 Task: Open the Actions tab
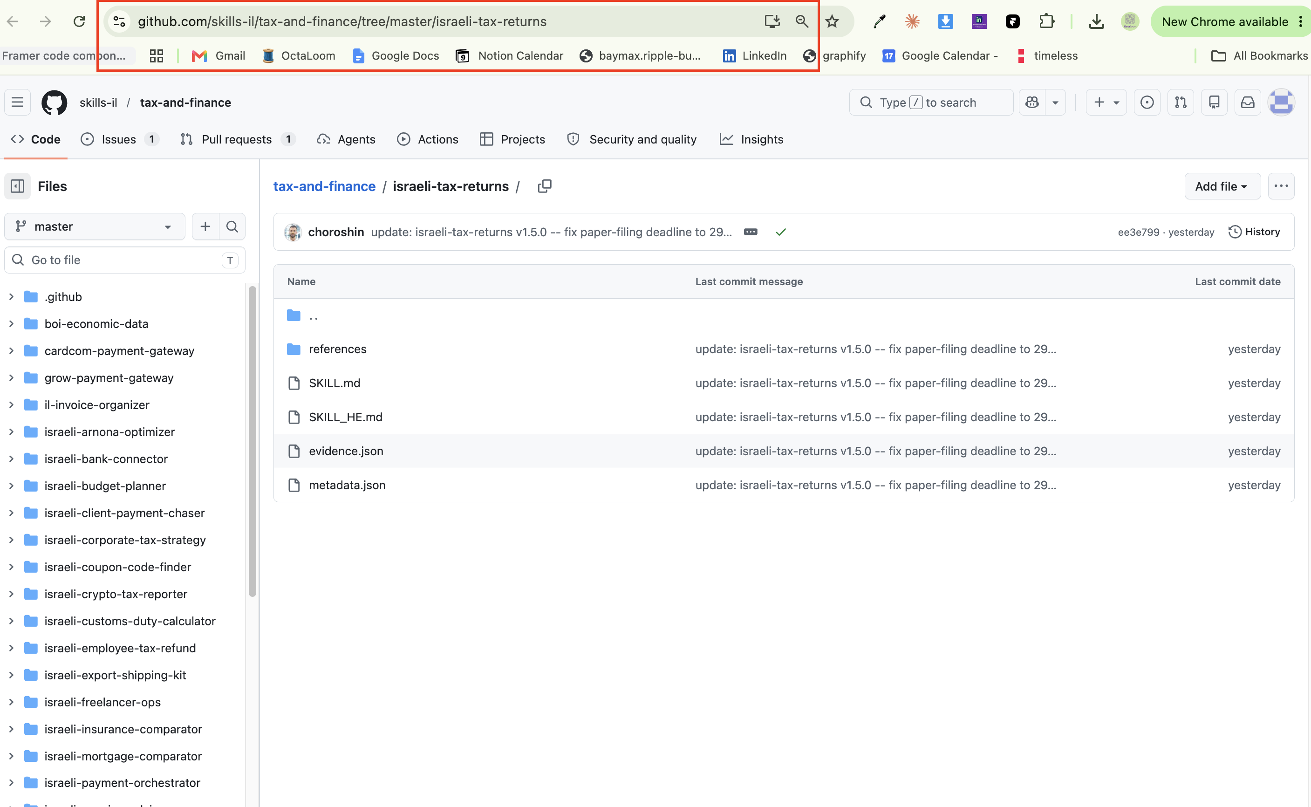coord(428,139)
